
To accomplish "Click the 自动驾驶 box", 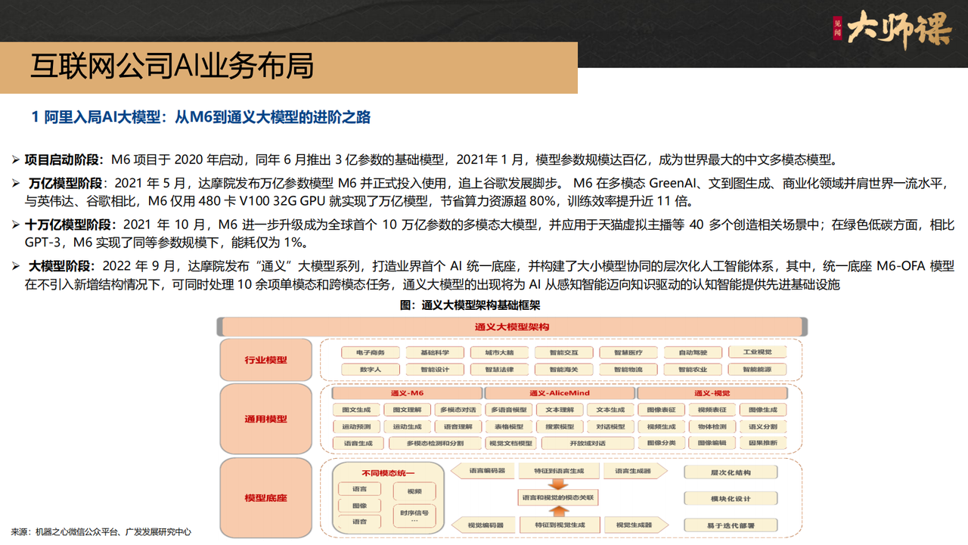I will pyautogui.click(x=693, y=352).
